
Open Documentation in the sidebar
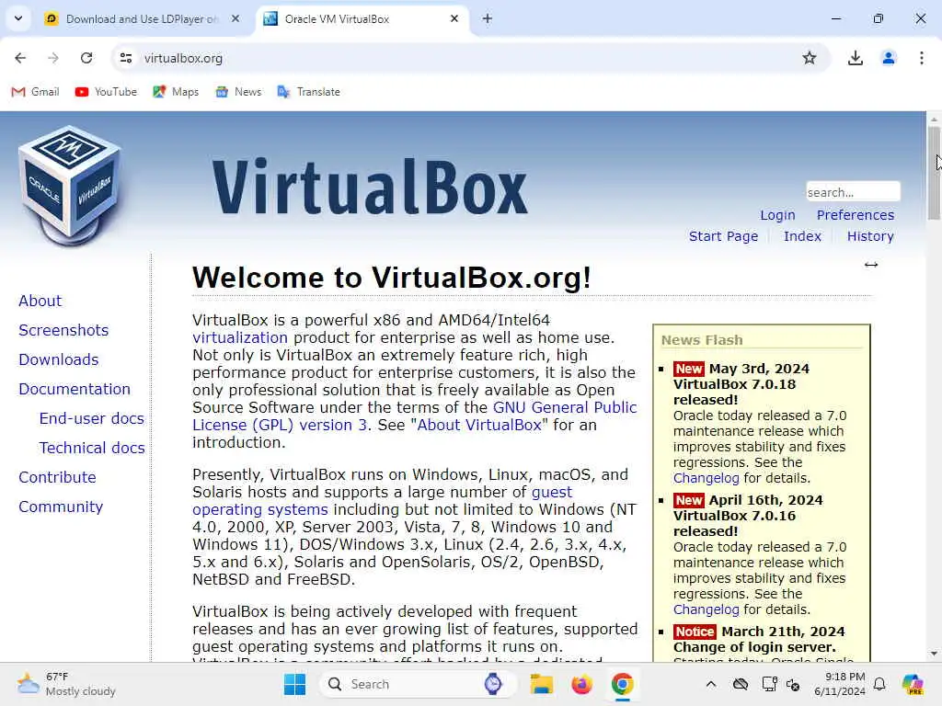pos(75,389)
